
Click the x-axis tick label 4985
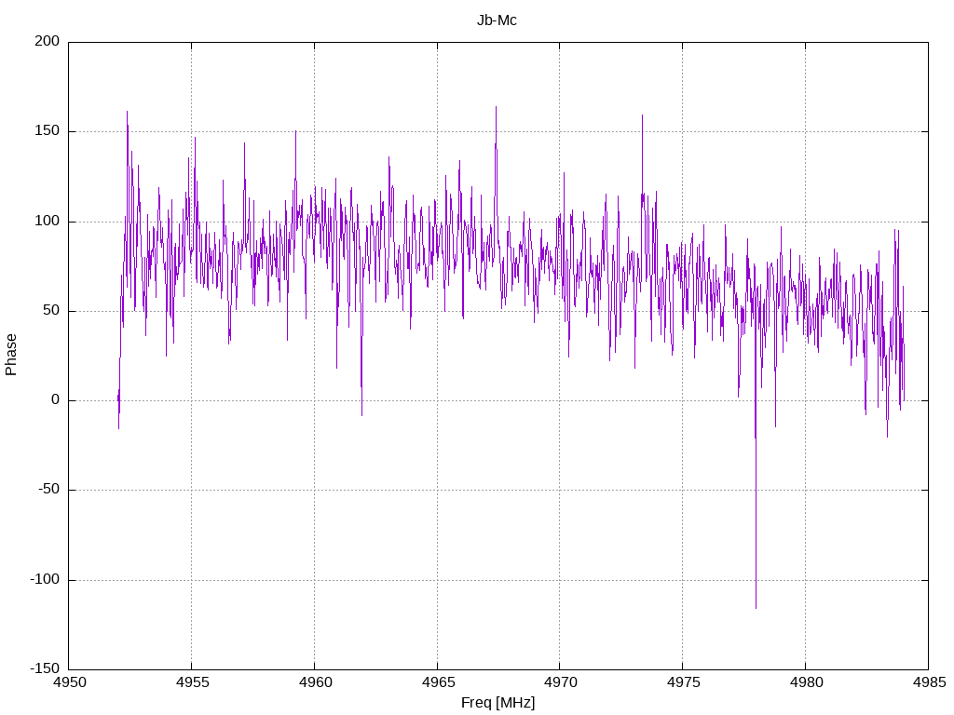[929, 682]
